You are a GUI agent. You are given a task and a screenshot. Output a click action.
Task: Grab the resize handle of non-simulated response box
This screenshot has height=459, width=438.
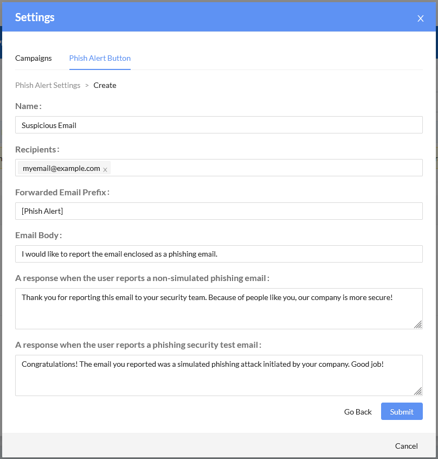click(x=418, y=324)
